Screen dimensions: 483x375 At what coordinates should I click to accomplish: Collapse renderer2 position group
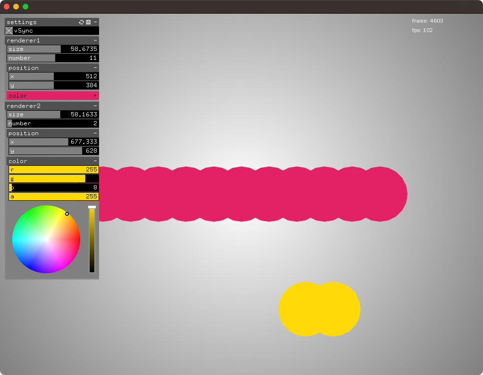point(95,133)
